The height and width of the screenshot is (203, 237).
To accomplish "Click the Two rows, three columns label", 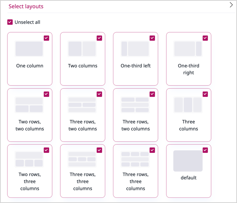I will (30, 181).
